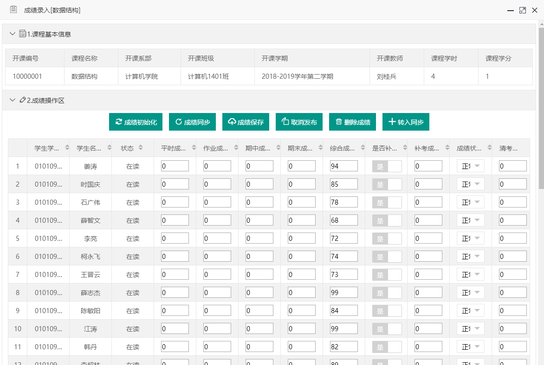Open 成绩状态 dropdown for 薛智文
The image size is (544, 365).
coord(471,220)
